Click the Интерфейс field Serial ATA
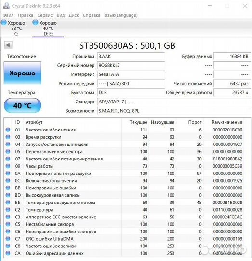The width and height of the screenshot is (252, 261). (131, 74)
